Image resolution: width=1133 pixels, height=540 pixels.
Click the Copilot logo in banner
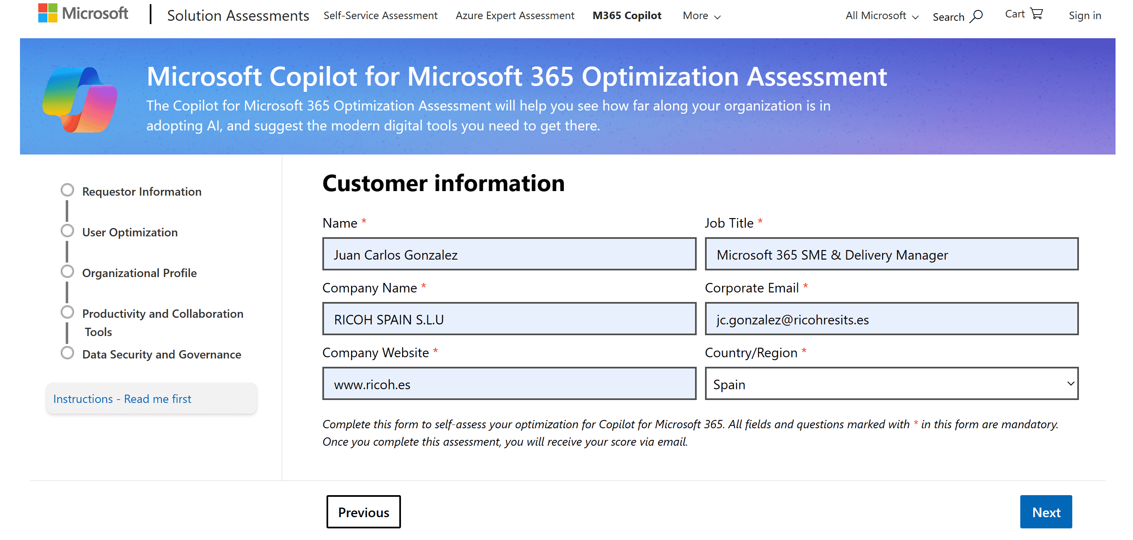pyautogui.click(x=79, y=100)
